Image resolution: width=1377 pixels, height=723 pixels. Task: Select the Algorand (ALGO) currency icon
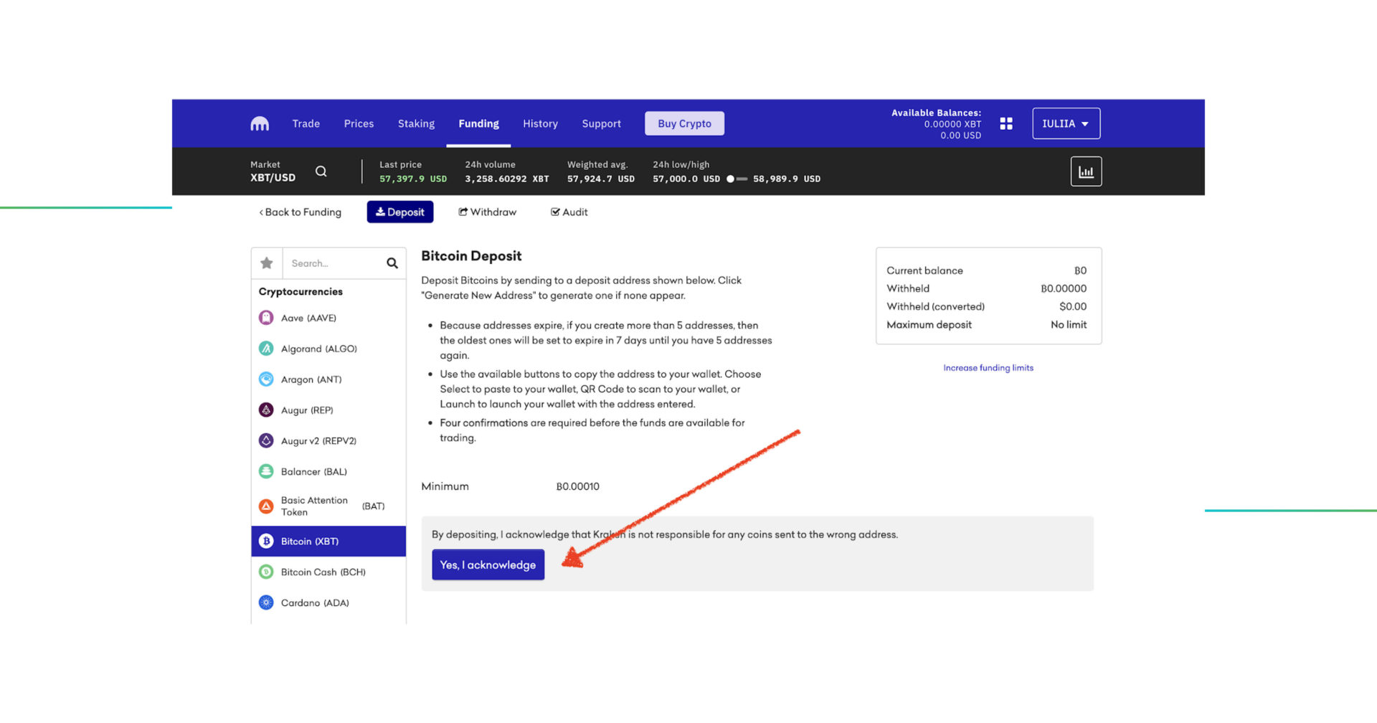click(265, 348)
